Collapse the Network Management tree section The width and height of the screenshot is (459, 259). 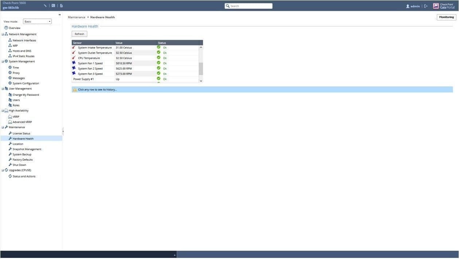click(x=3, y=34)
